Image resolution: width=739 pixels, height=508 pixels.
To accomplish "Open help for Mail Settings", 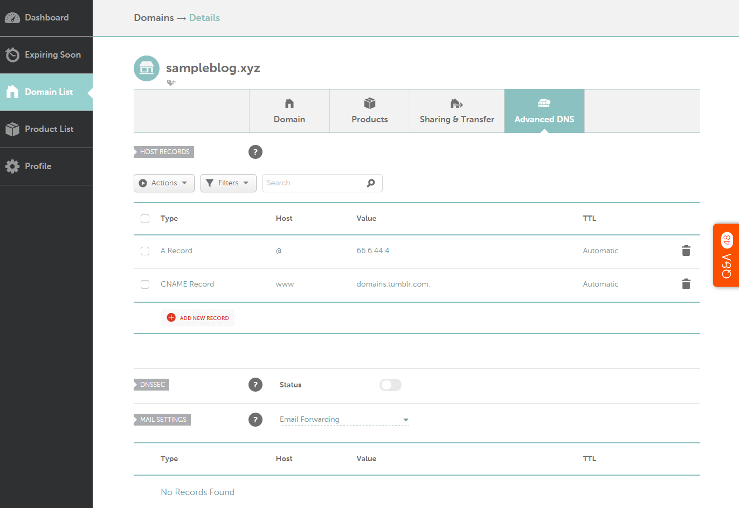I will [x=255, y=420].
